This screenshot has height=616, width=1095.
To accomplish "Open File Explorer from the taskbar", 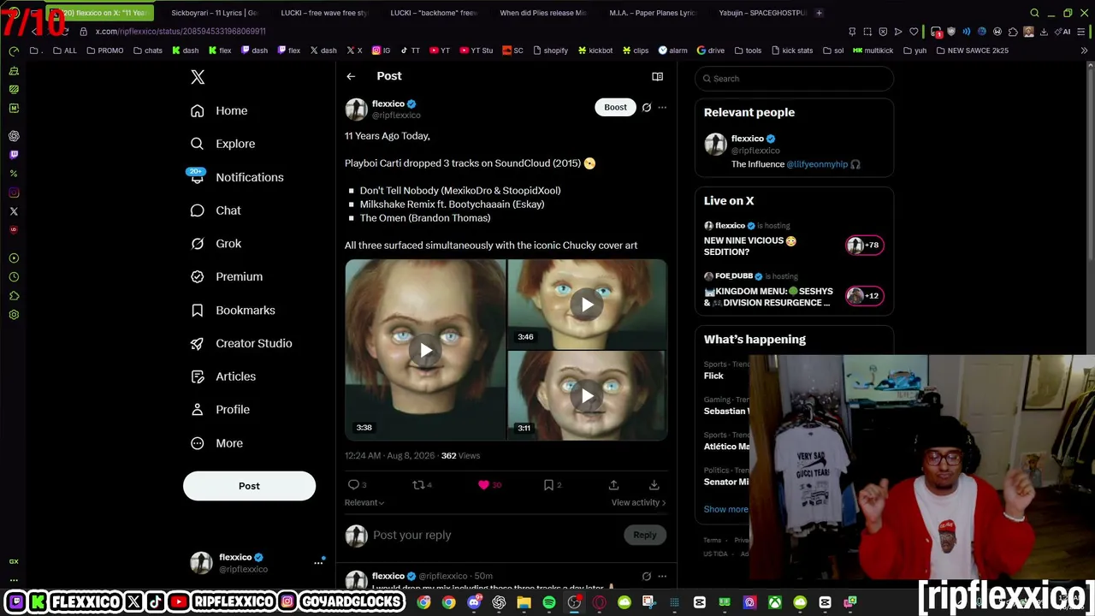I will [524, 602].
